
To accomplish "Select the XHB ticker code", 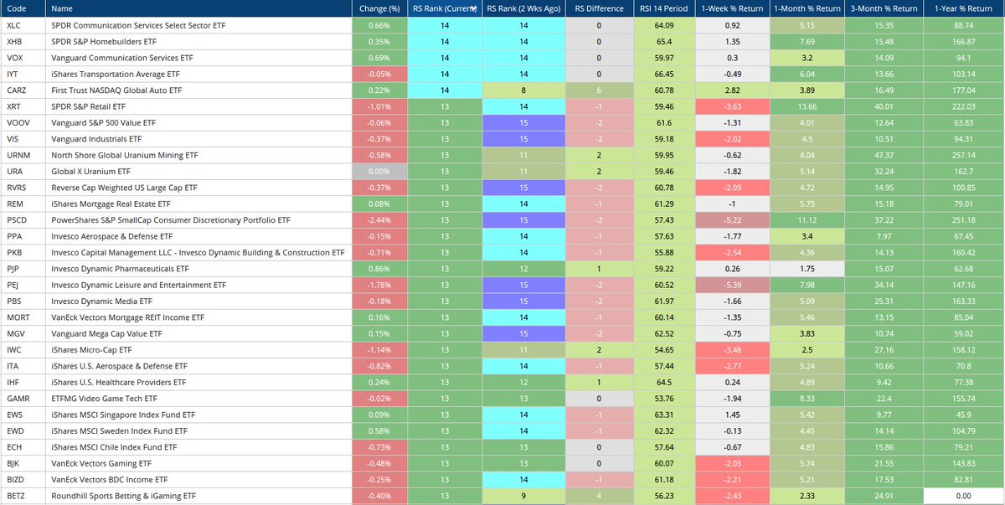I will click(14, 42).
